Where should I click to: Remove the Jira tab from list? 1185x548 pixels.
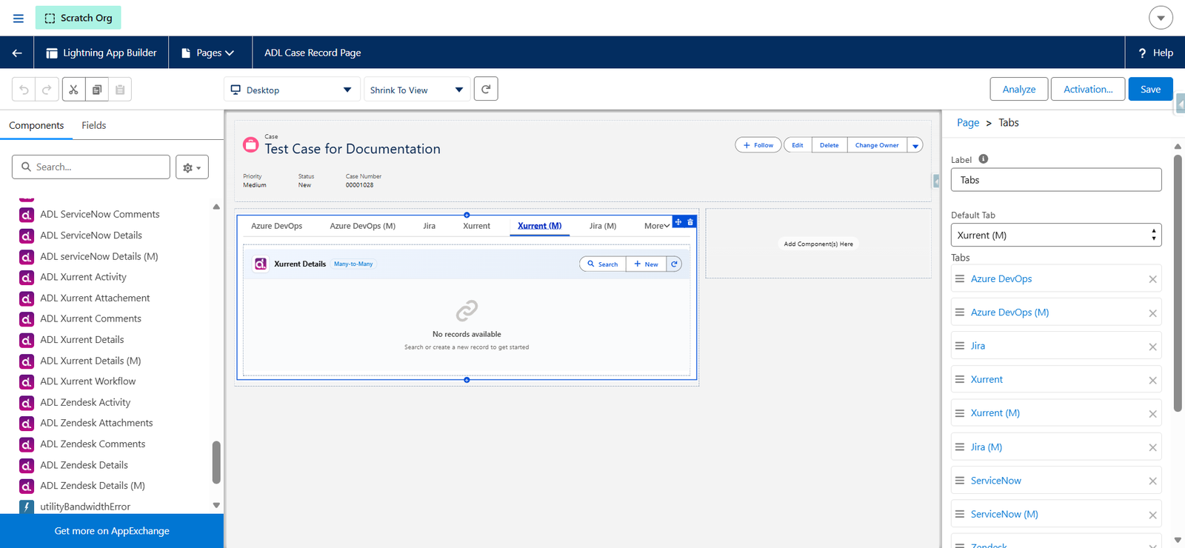coord(1152,347)
